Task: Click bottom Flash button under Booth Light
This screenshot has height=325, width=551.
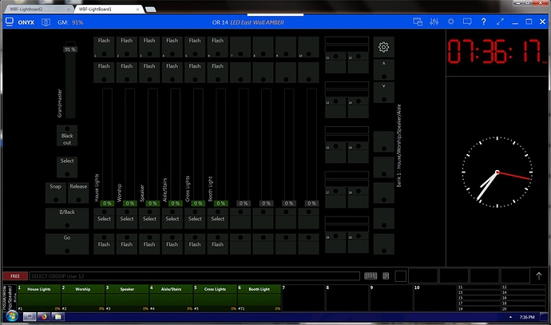Action: 217,244
